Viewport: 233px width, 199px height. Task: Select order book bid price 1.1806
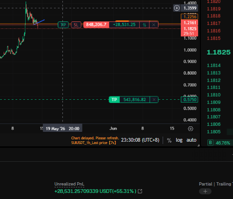click(214, 124)
